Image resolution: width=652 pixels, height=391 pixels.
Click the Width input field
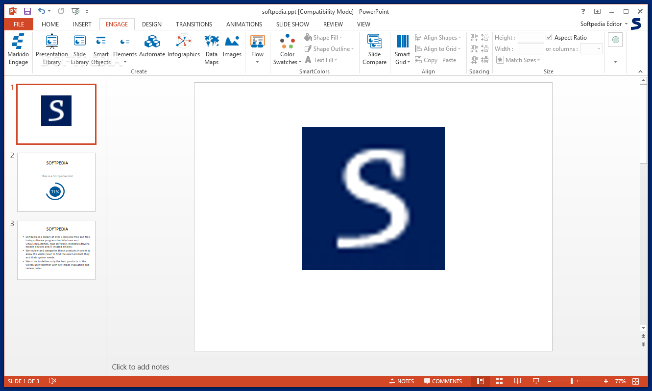[531, 49]
